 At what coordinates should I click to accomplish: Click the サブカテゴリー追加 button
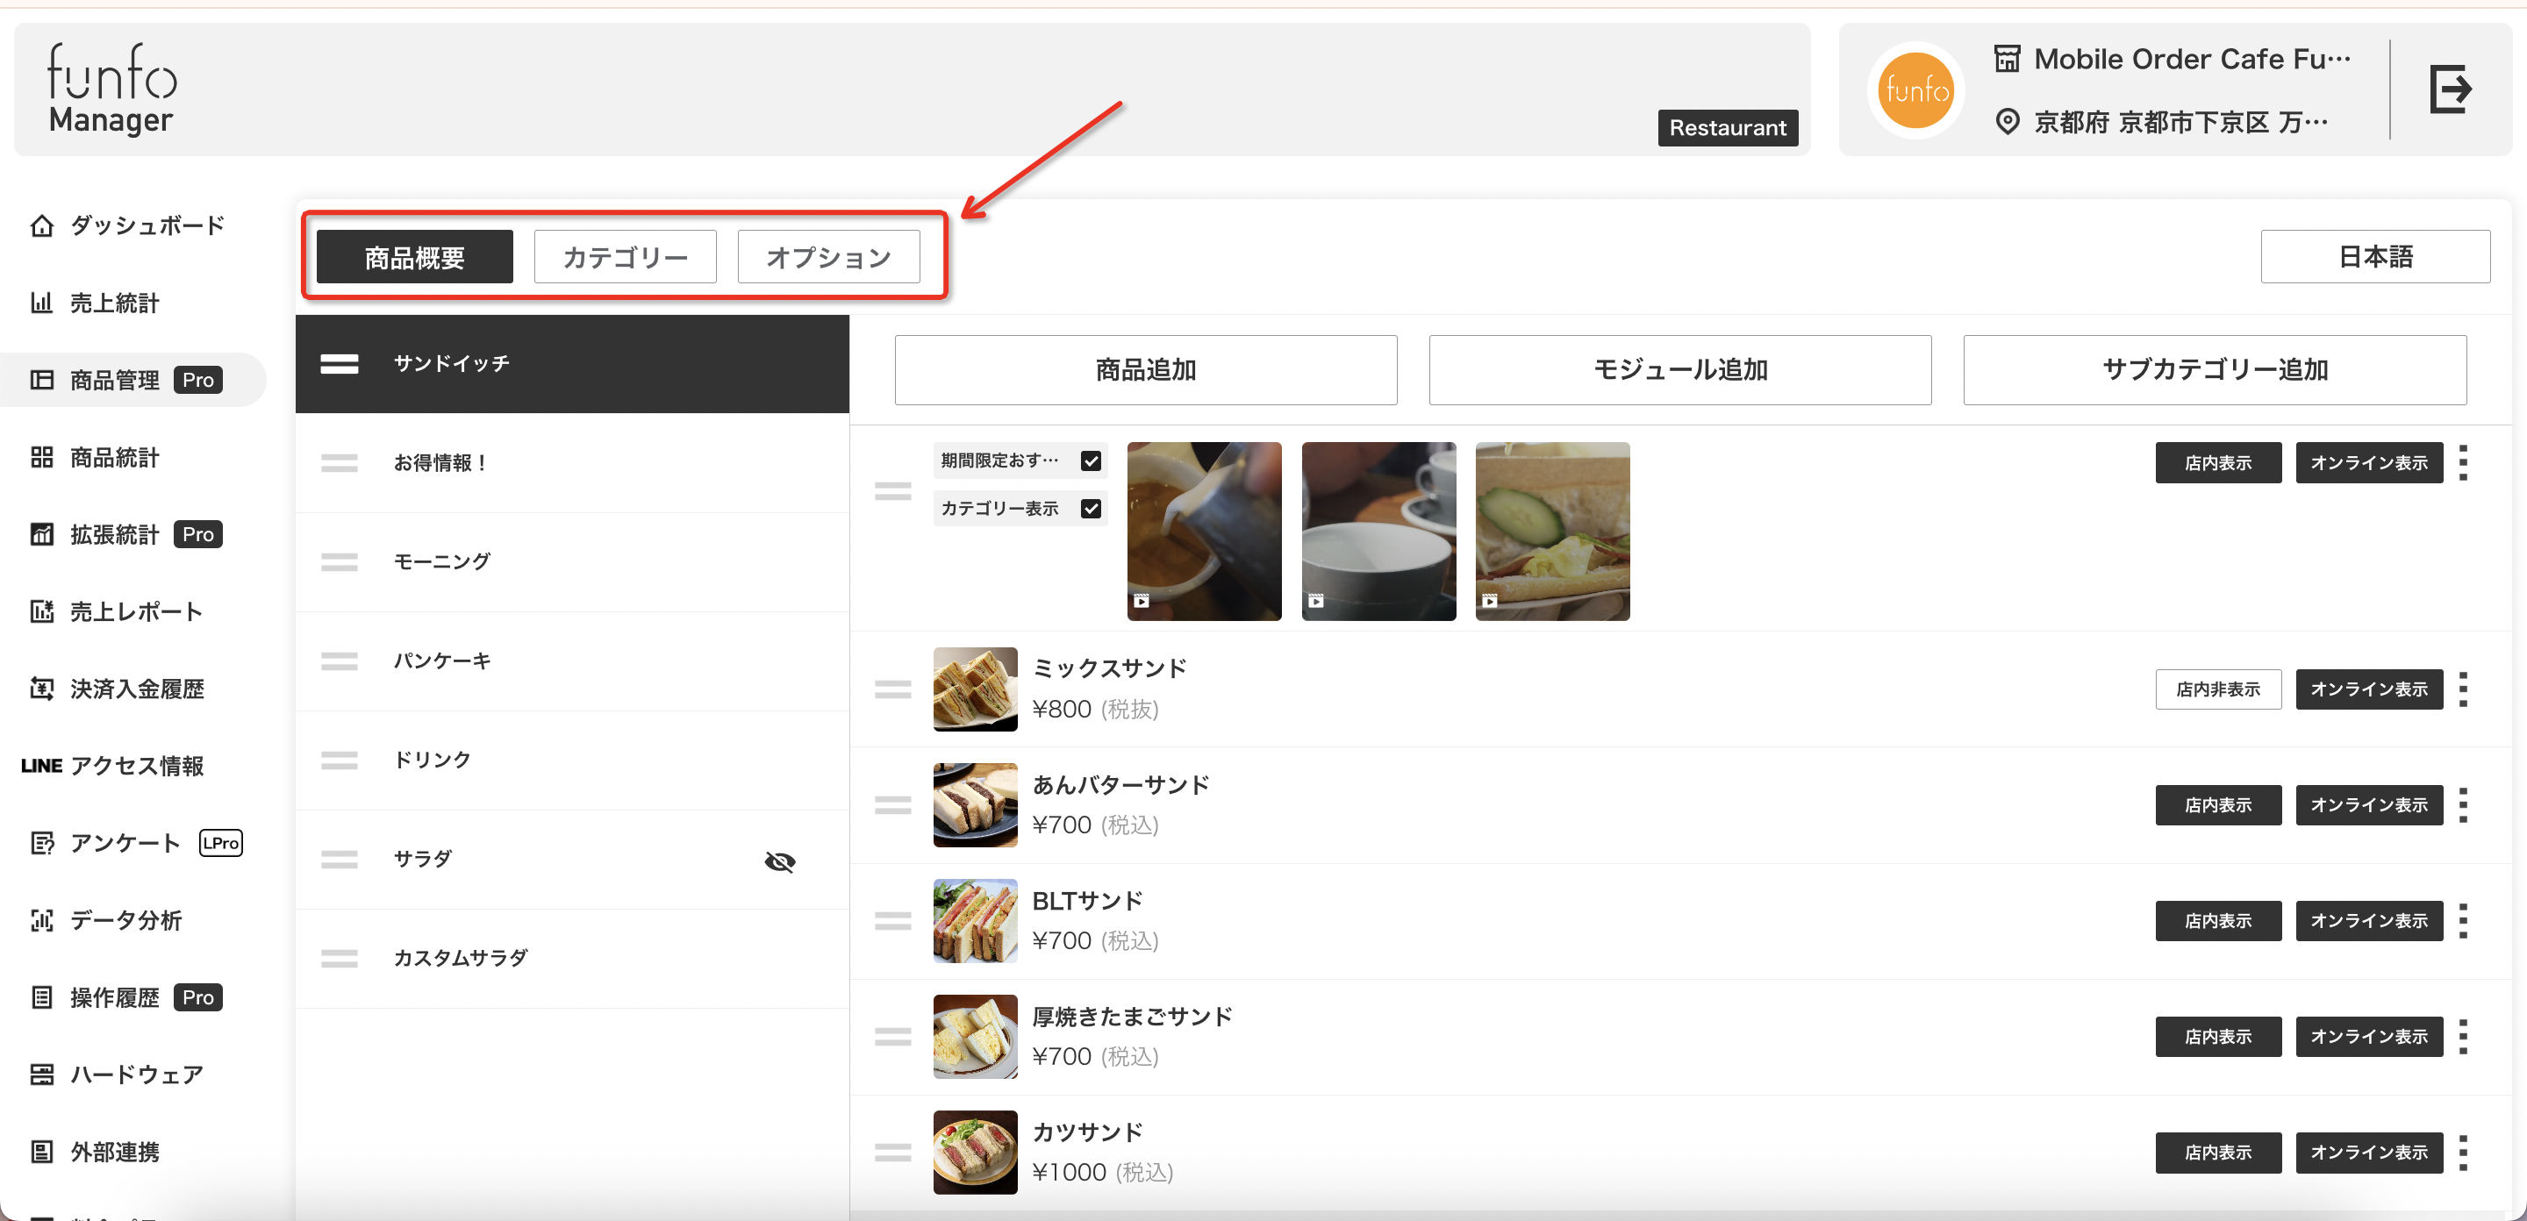tap(2215, 370)
